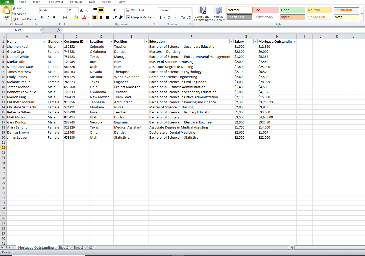This screenshot has height=256, width=365.
Task: Apply the Good green cell style
Action: point(293,10)
